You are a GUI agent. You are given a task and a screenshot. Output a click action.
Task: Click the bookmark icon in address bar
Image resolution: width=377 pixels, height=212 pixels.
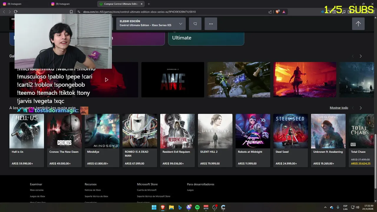tap(71, 12)
